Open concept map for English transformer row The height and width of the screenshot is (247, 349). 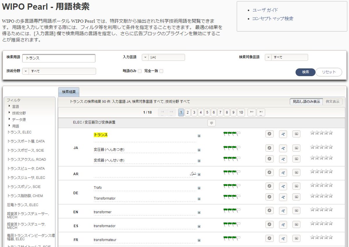(283, 211)
